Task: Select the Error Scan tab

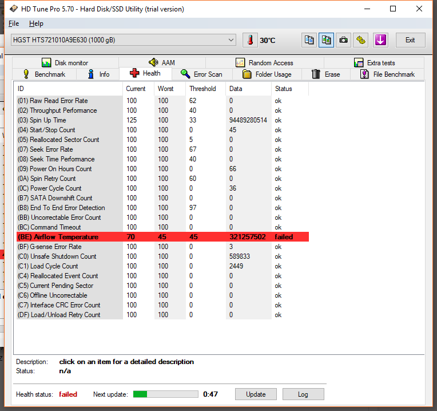Action: coord(202,74)
